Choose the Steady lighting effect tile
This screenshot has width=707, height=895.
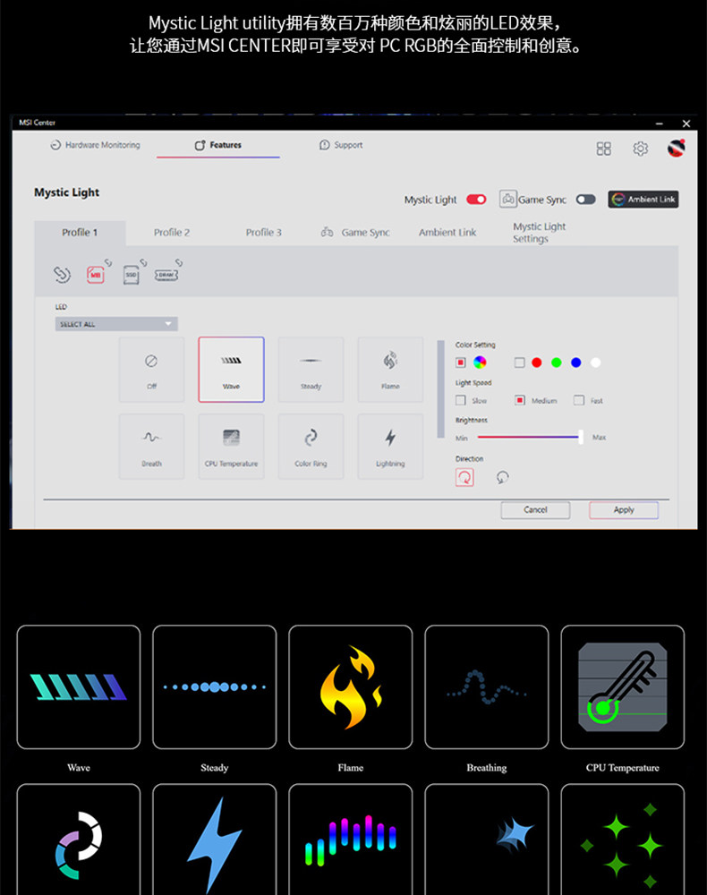[x=311, y=370]
